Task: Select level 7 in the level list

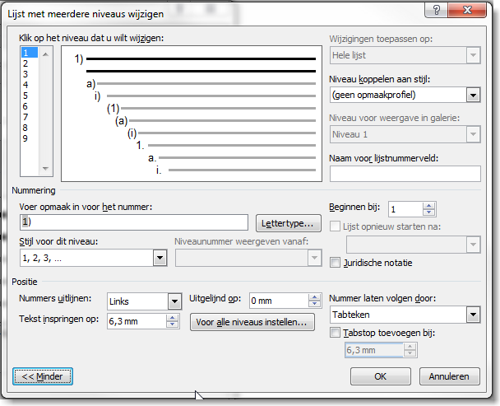Action: tap(30, 117)
